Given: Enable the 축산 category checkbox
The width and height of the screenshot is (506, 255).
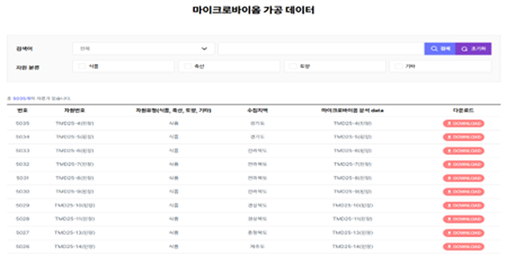Looking at the screenshot, I should click(x=188, y=66).
